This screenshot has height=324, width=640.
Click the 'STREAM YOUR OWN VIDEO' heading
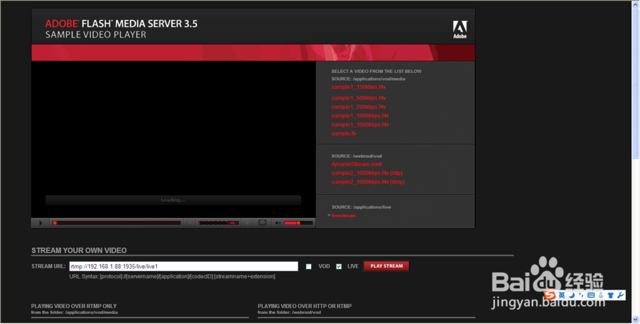[x=79, y=251]
